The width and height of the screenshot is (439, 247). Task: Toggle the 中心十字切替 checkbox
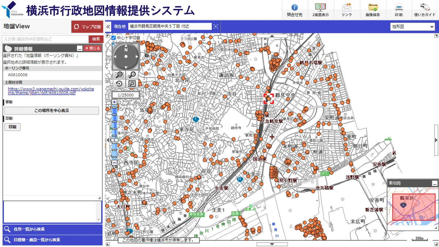point(113,38)
